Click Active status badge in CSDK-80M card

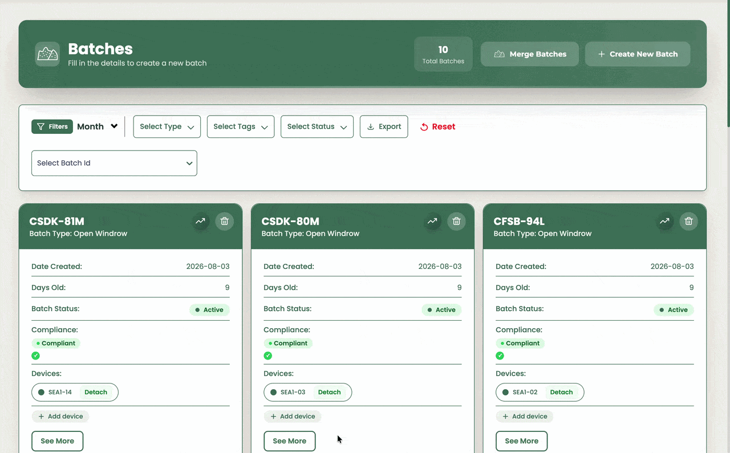pyautogui.click(x=441, y=310)
